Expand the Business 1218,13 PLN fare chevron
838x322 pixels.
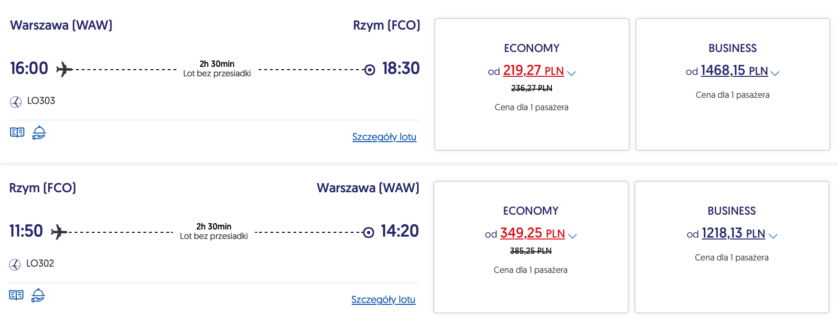(774, 236)
